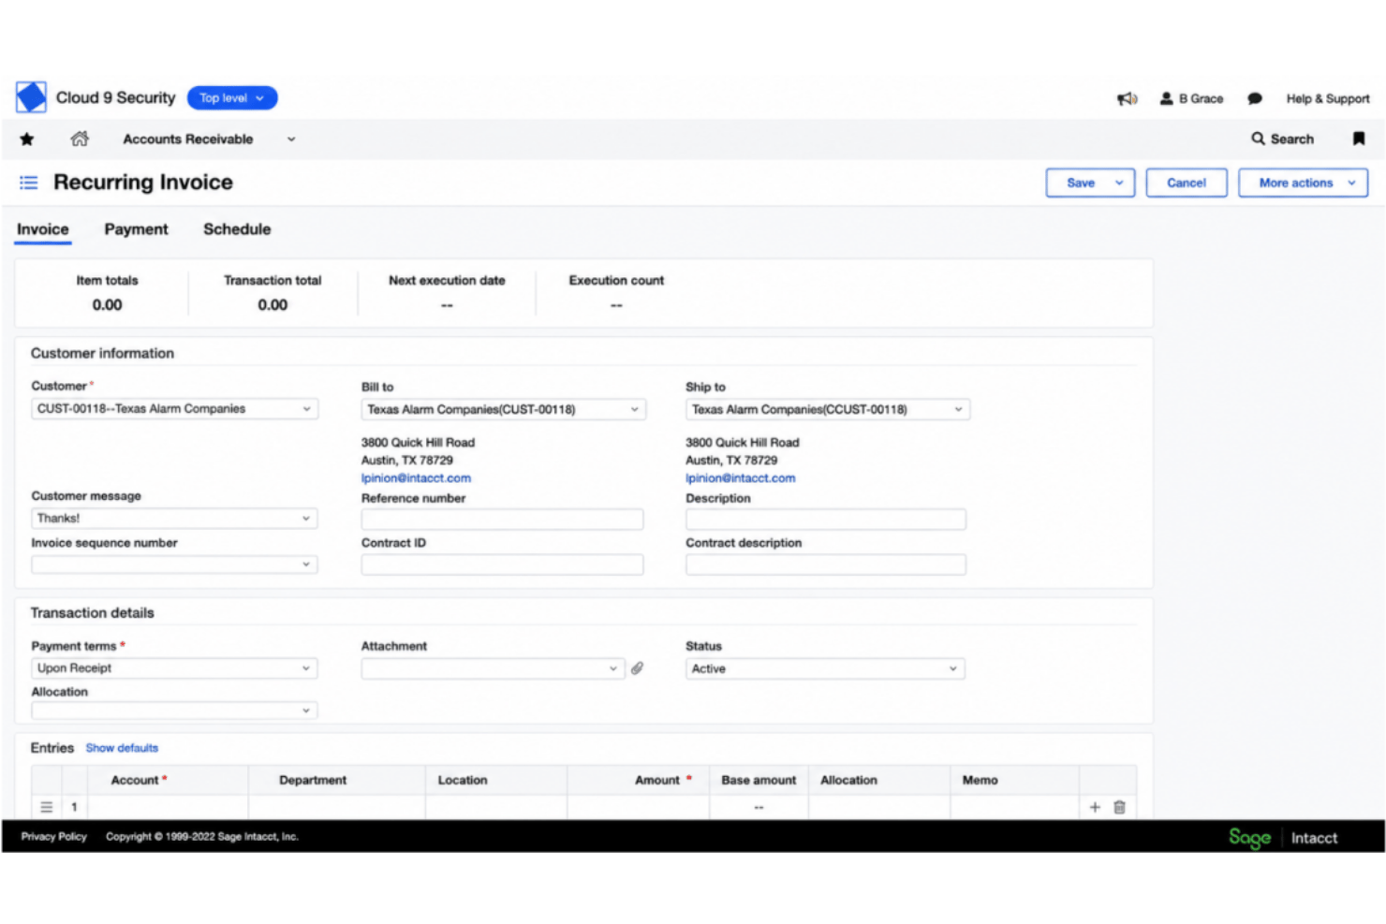
Task: Click the B Grace user profile icon
Action: click(1166, 98)
